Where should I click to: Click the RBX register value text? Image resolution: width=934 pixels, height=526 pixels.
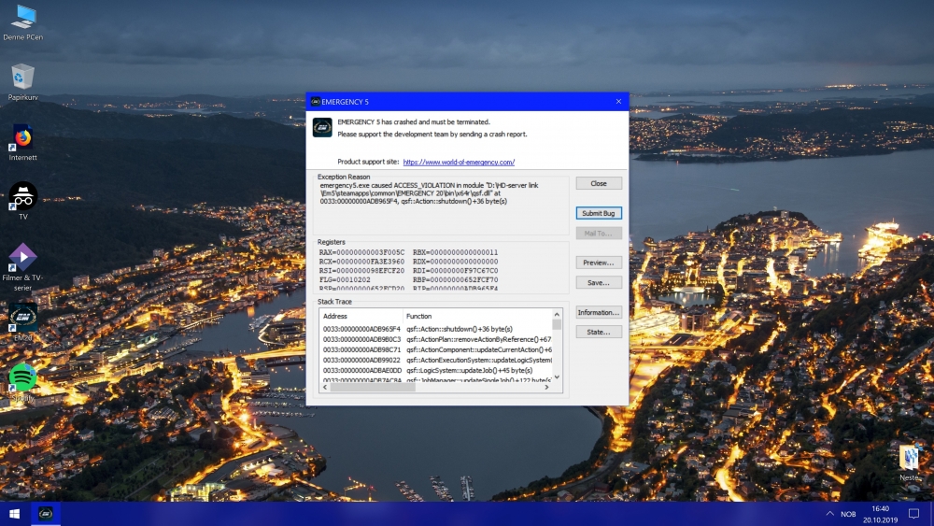coord(455,252)
